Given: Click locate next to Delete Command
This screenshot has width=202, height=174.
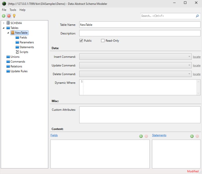Looking at the screenshot, I should [x=197, y=74].
